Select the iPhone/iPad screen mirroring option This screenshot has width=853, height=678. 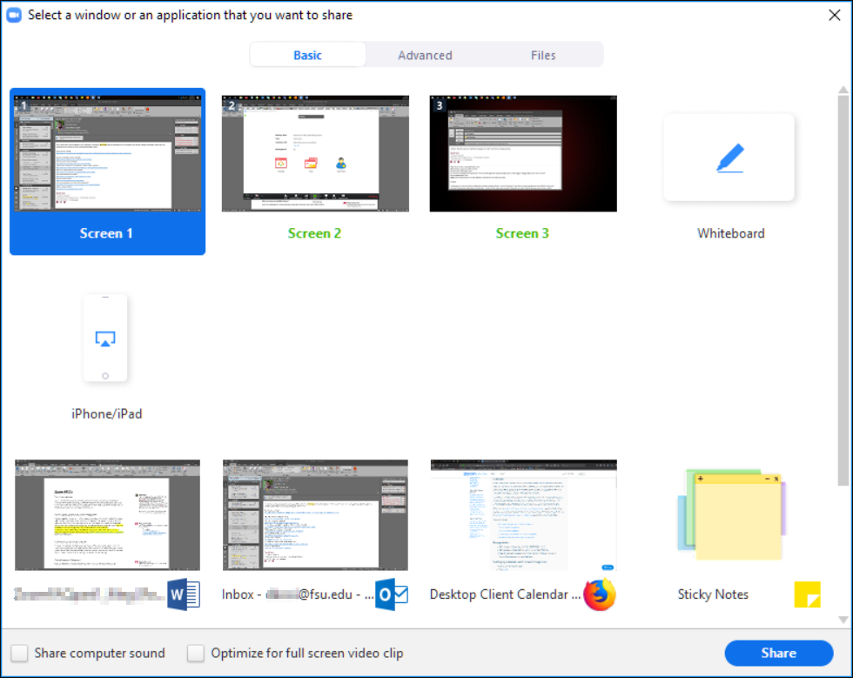pyautogui.click(x=106, y=338)
